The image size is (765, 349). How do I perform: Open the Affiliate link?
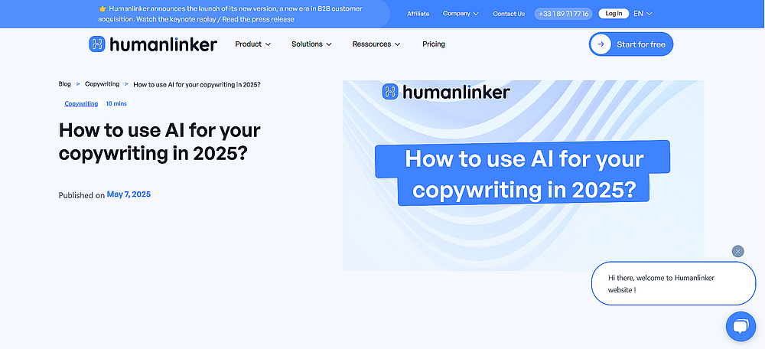(418, 14)
